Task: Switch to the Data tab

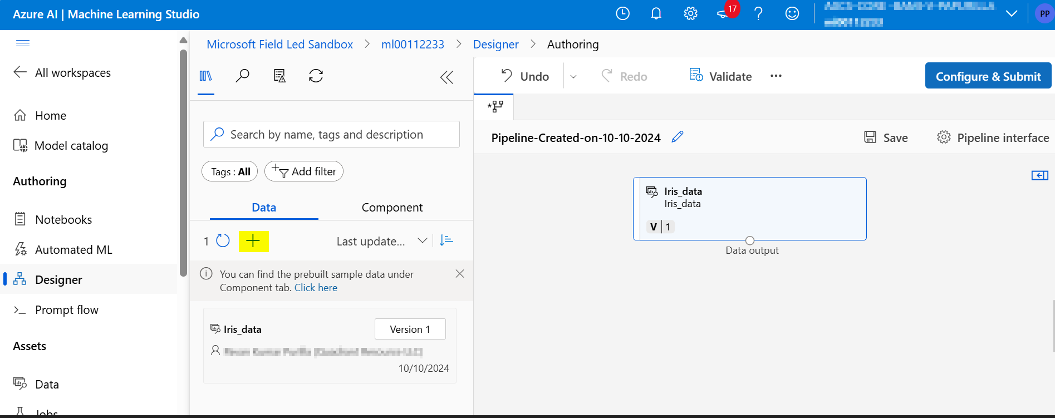Action: point(264,207)
